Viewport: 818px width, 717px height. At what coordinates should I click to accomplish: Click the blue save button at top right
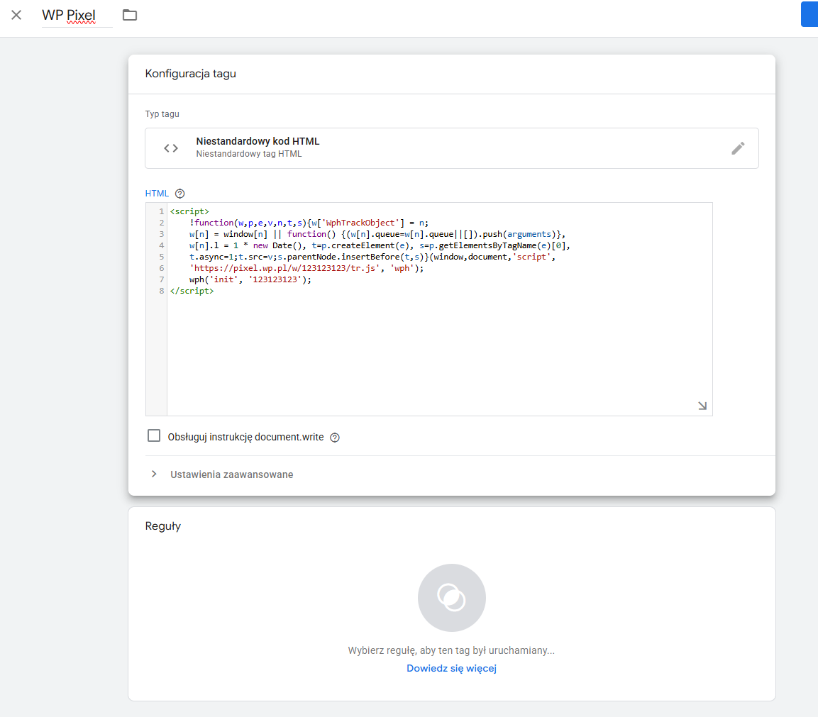(809, 14)
